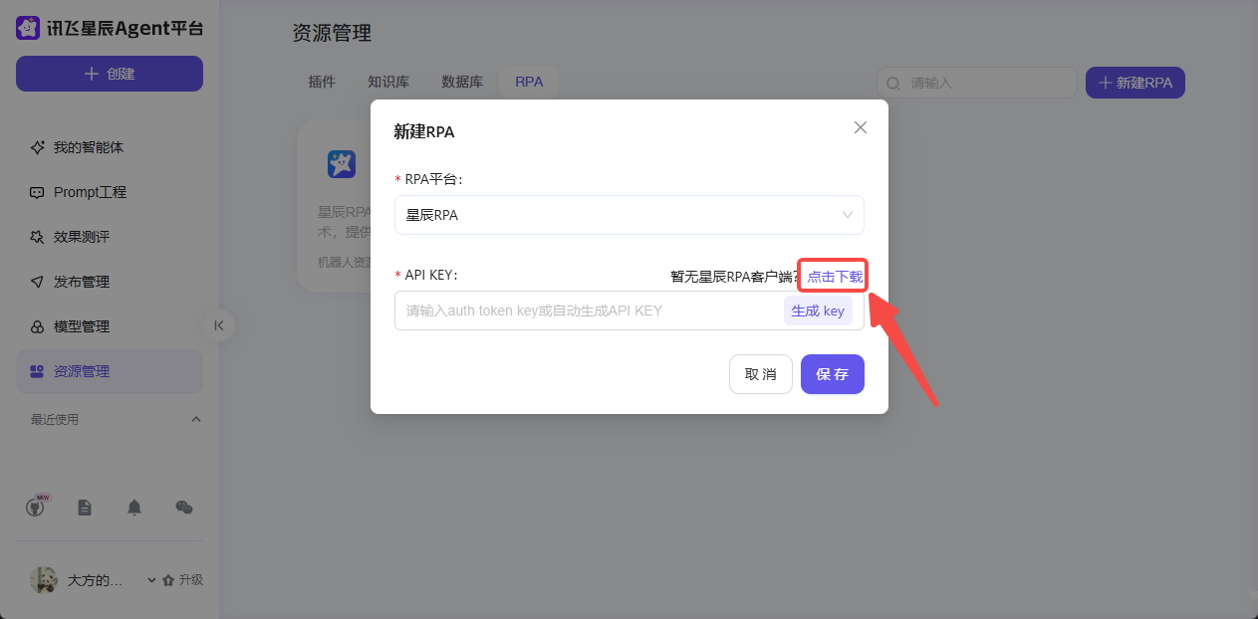Expand the account menu next to 大方的

coord(150,578)
